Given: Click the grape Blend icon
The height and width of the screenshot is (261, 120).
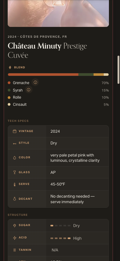Looking at the screenshot, I should tap(10, 67).
